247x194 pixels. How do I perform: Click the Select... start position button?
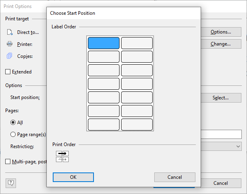click(221, 98)
